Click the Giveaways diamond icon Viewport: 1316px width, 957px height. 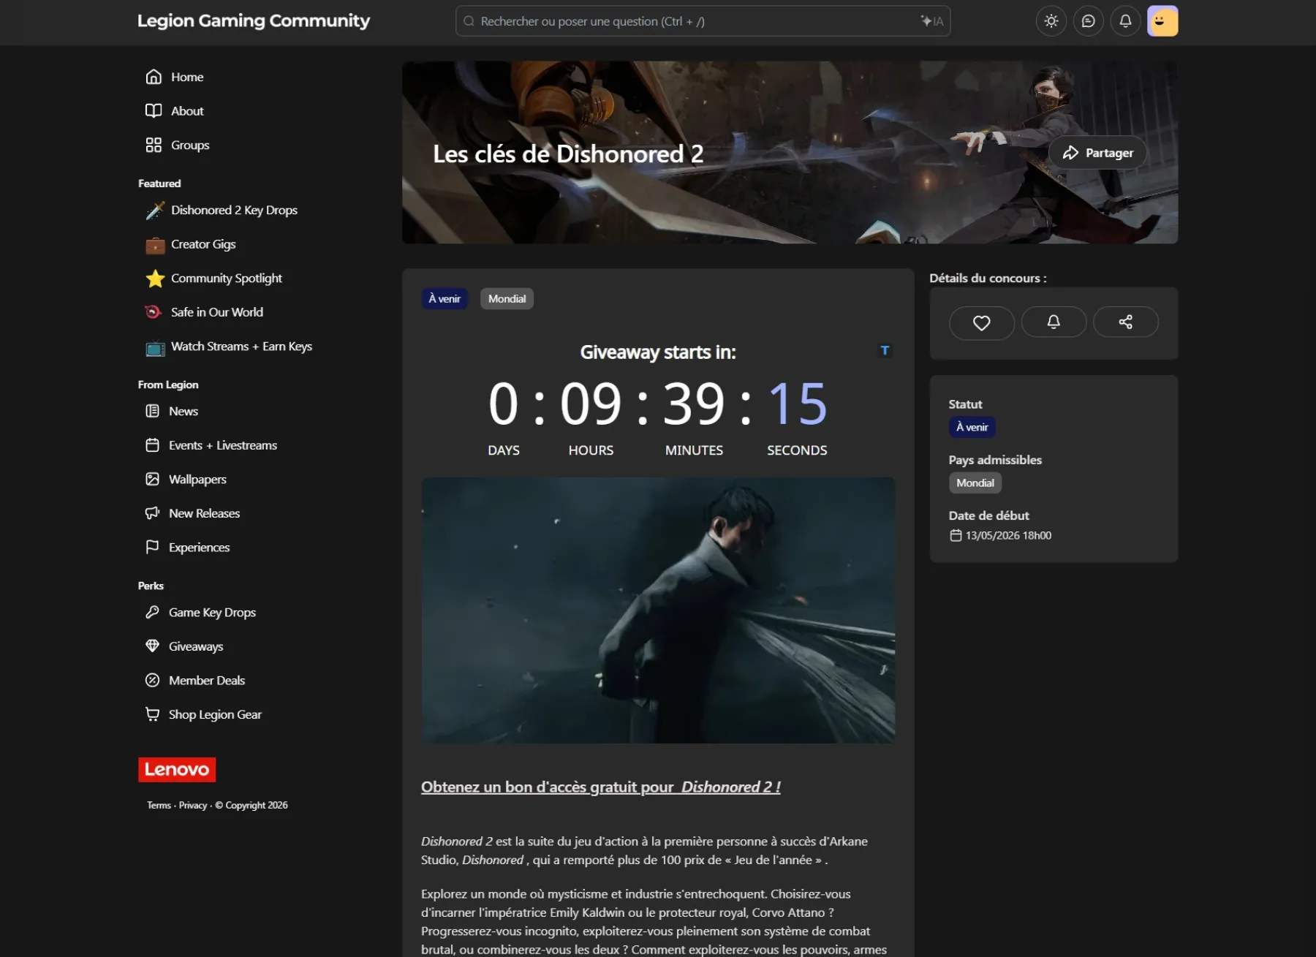(152, 646)
